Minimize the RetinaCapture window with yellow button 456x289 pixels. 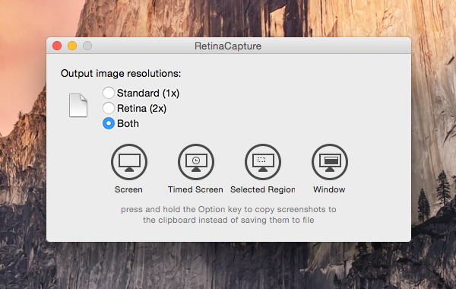[72, 46]
